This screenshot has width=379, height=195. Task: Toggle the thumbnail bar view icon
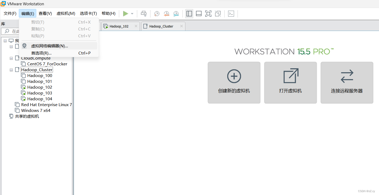[199, 13]
